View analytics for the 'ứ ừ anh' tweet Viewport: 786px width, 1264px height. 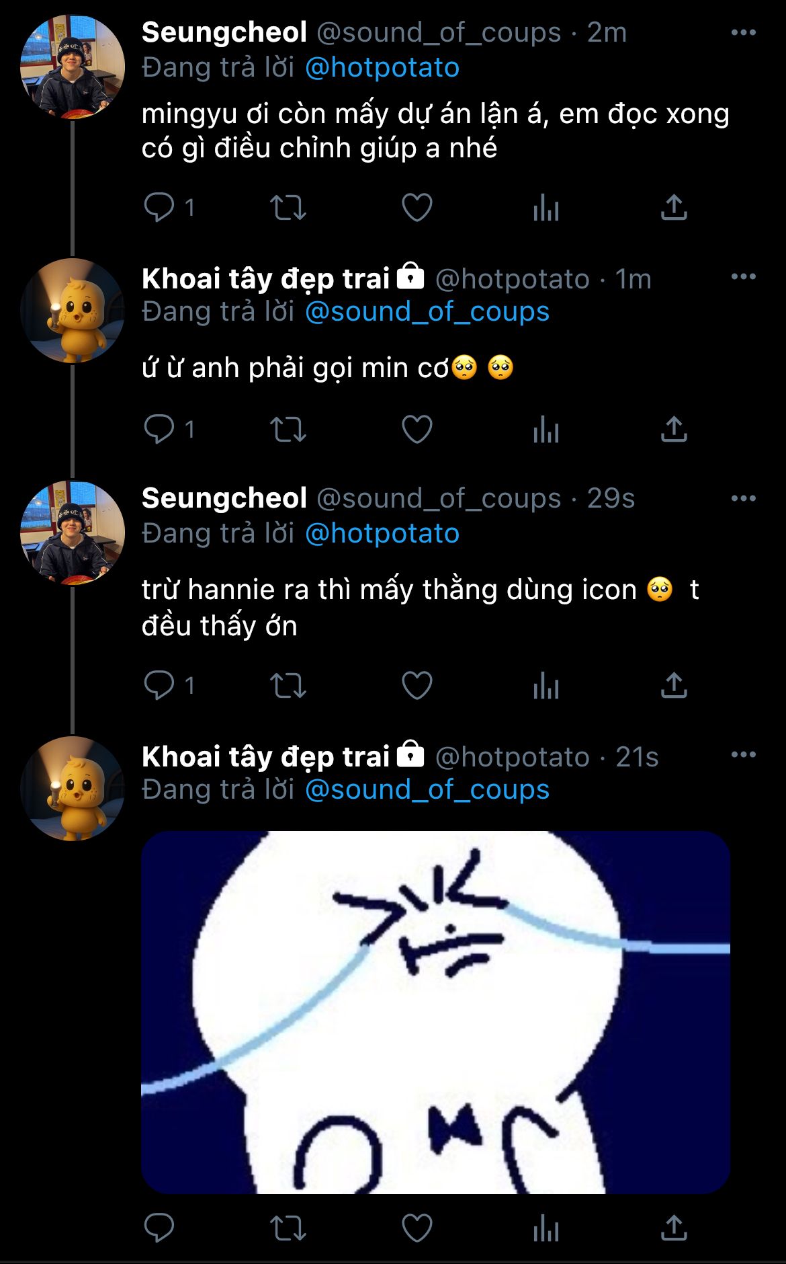(x=545, y=429)
